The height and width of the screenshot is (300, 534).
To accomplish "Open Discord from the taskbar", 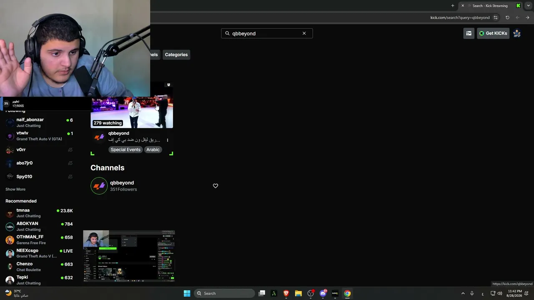I will (x=323, y=293).
